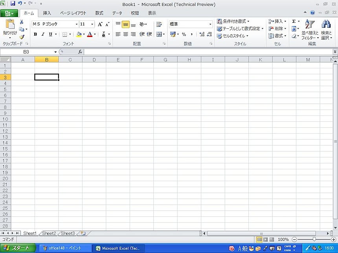338x253 pixels.
Task: Click the Paste (貼り付け) clipboard icon
Action: [x=10, y=24]
